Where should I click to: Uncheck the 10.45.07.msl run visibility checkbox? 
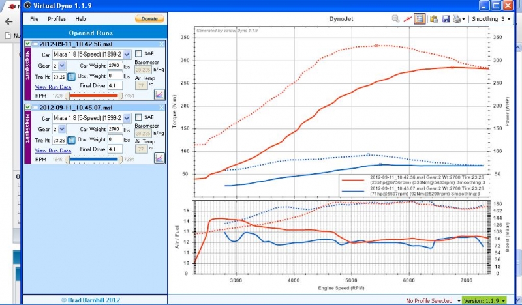pos(27,107)
